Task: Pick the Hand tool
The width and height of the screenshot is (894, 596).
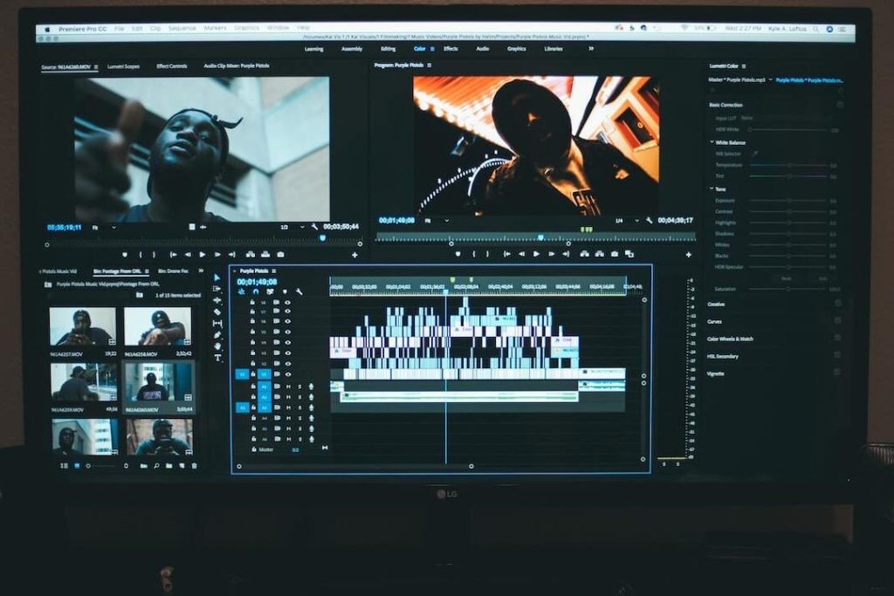Action: tap(217, 346)
